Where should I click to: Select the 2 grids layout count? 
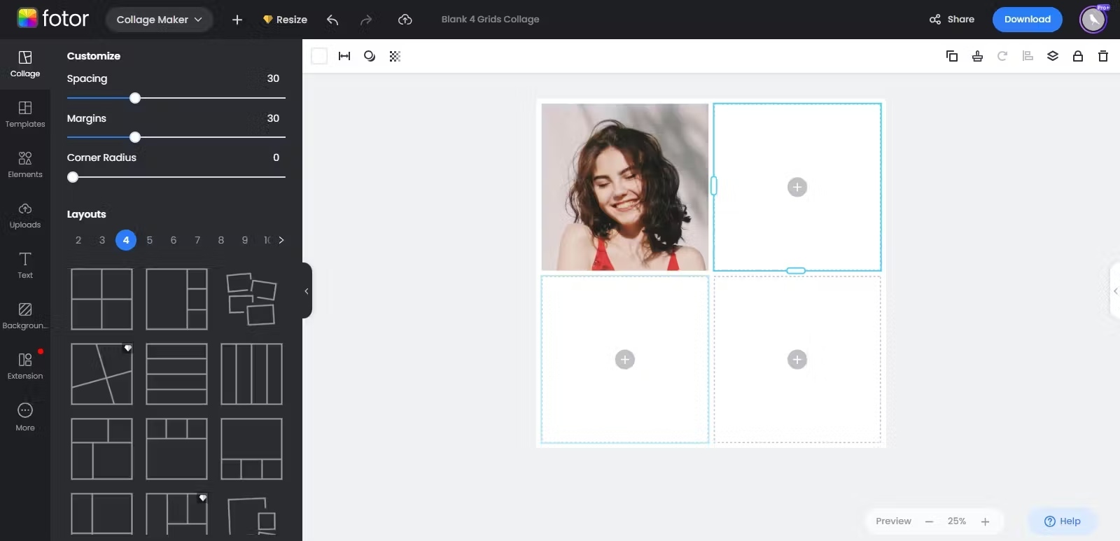(x=78, y=240)
